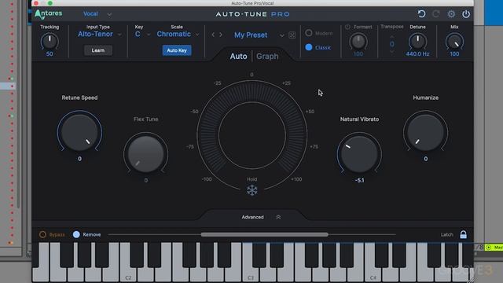The height and width of the screenshot is (283, 503).
Task: Go to next preset arrow
Action: [x=221, y=35]
